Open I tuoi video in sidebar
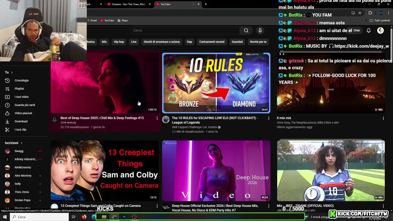Image resolution: width=393 pixels, height=221 pixels. pos(21,97)
